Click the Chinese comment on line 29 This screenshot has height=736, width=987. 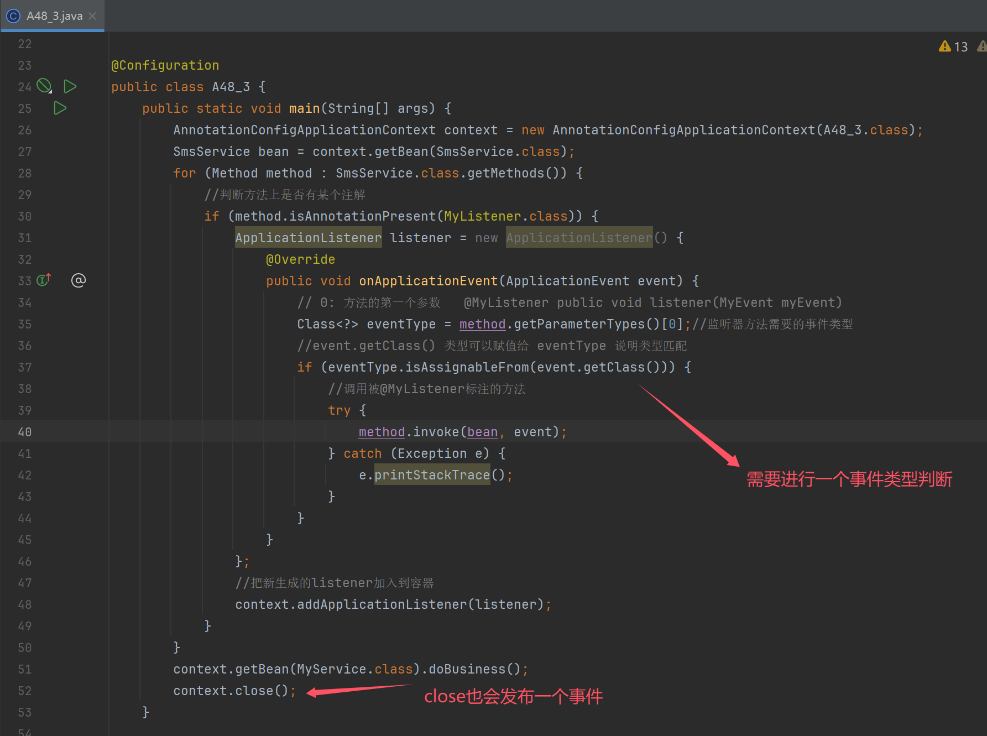[x=285, y=195]
